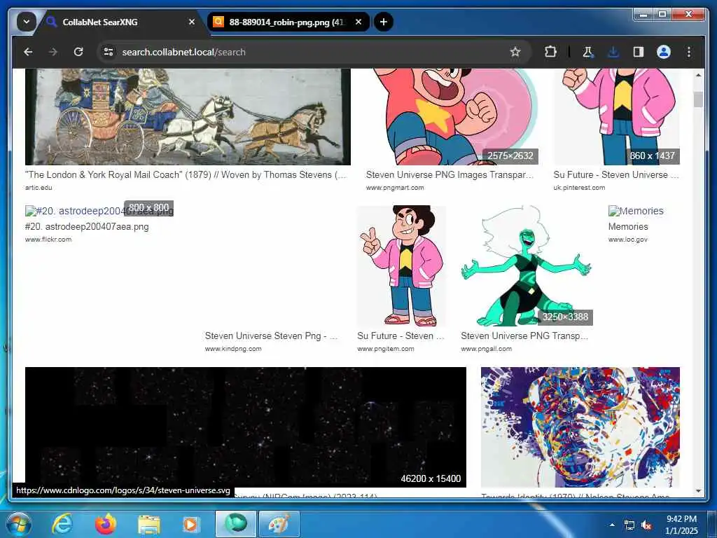The image size is (717, 538).
Task: Click the page scrollbar thumb
Action: 698,99
